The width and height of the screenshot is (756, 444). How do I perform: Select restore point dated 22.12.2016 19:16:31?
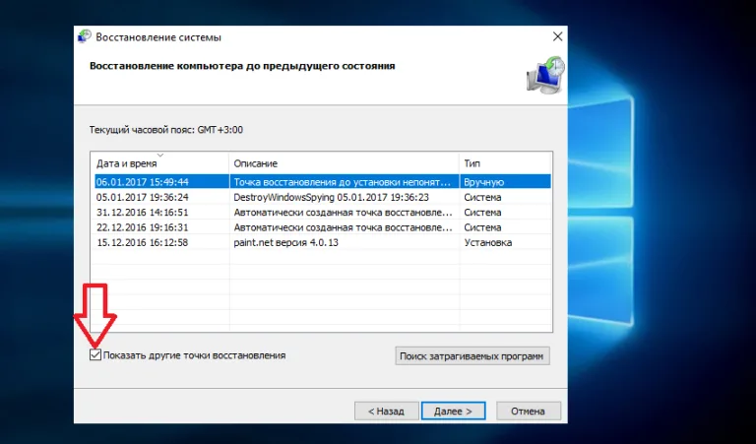click(x=323, y=227)
